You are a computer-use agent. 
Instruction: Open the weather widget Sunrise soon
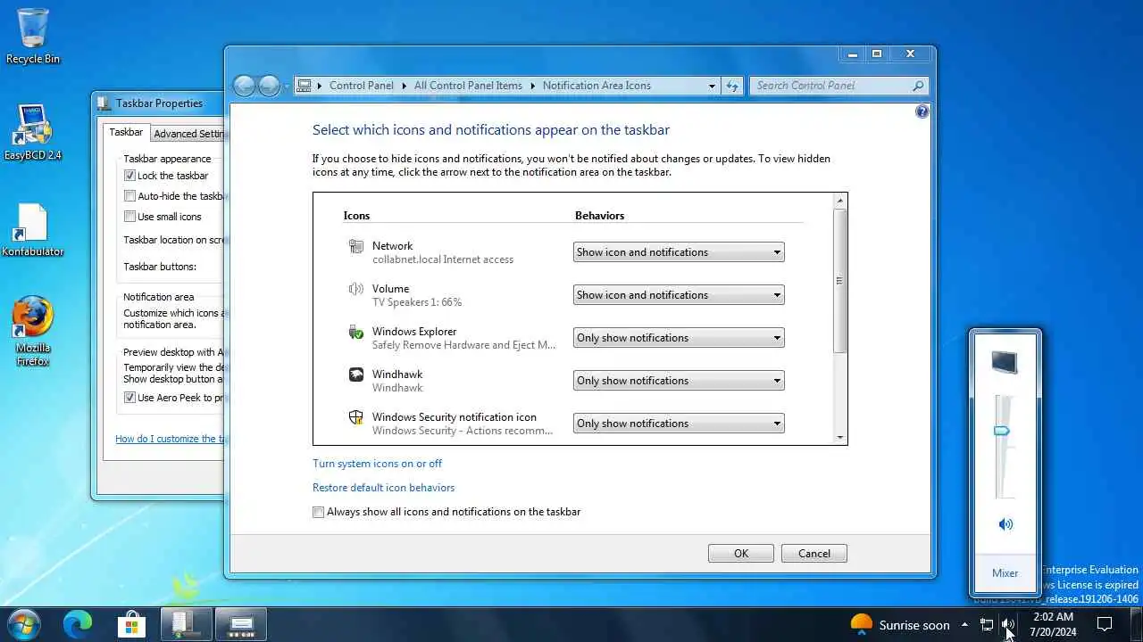pos(900,625)
